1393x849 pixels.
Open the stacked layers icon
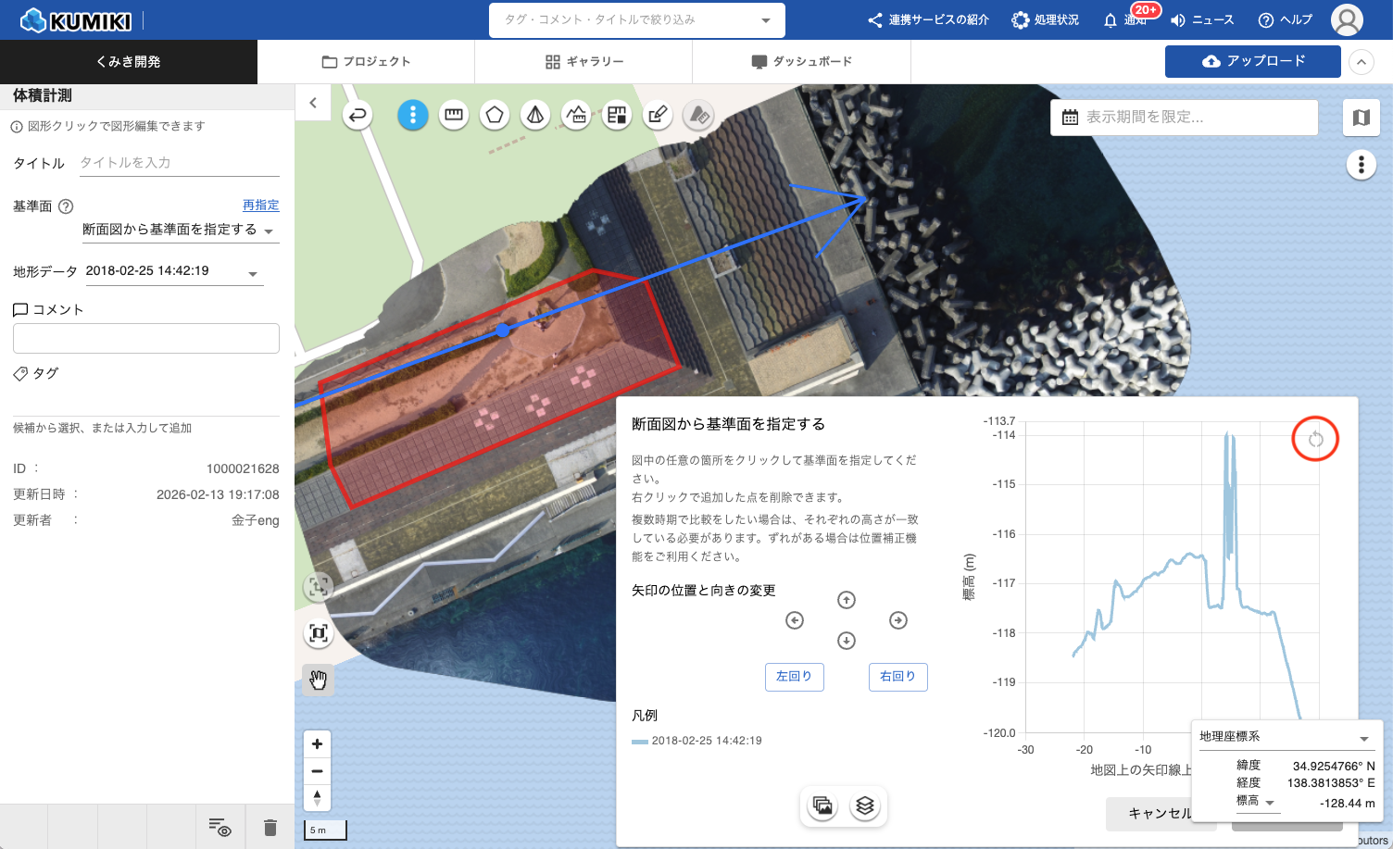pyautogui.click(x=865, y=805)
